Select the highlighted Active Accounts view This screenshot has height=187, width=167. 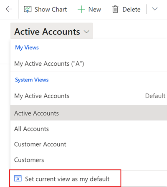point(89,113)
